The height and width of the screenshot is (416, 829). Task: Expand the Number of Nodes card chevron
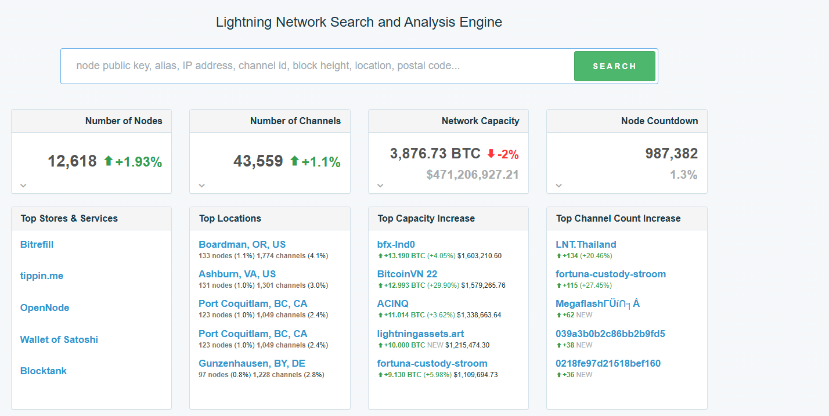23,186
